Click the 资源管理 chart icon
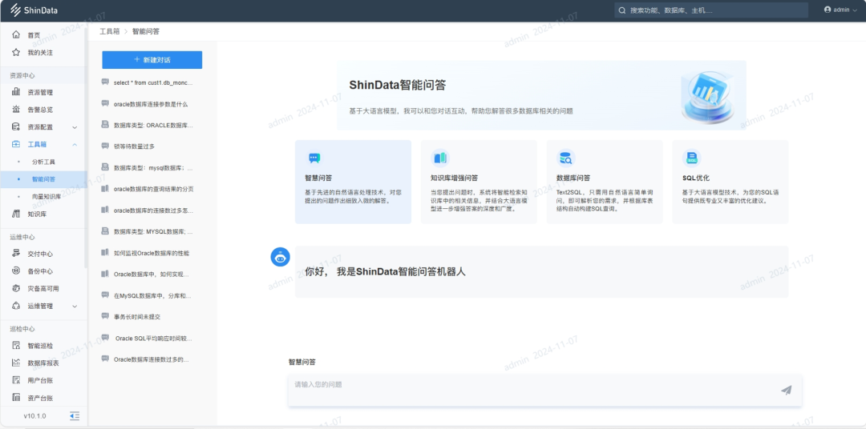This screenshot has width=866, height=429. 16,92
